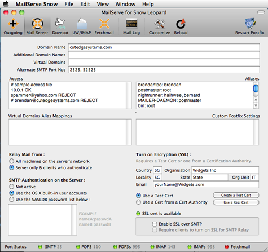268x252 pixels.
Task: Click the bin: root alias line
Action: pyautogui.click(x=146, y=105)
